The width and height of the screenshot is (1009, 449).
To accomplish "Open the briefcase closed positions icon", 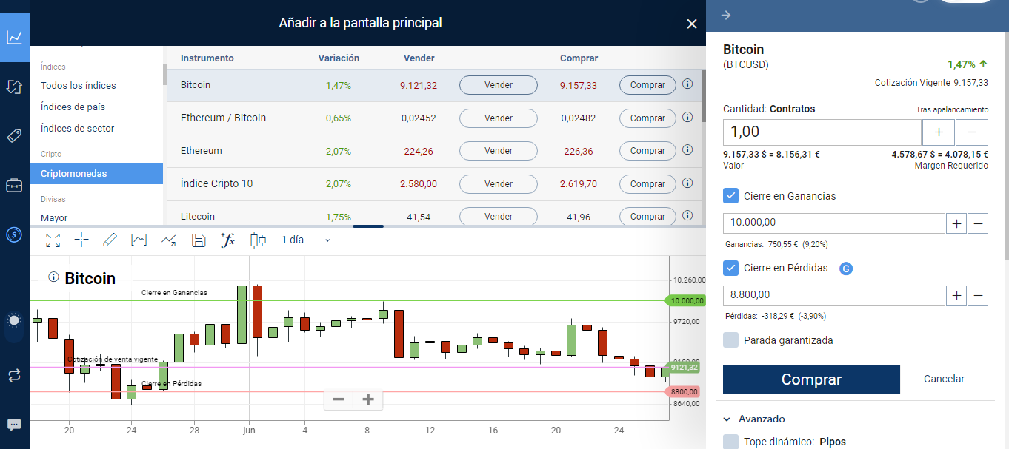I will pos(14,185).
